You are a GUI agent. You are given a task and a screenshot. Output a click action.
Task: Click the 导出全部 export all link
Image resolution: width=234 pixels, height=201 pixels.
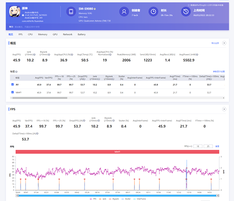(x=215, y=43)
